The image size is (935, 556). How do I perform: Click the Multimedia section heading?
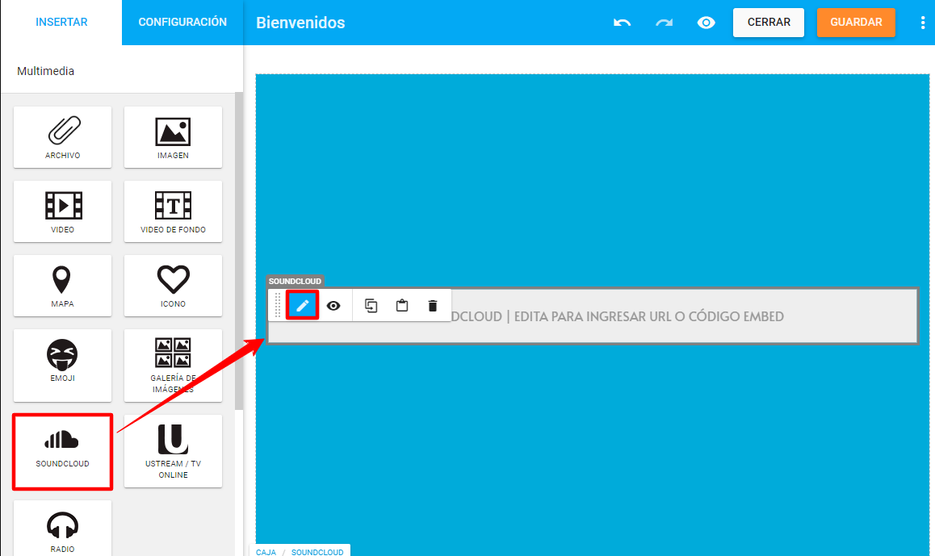pos(46,71)
